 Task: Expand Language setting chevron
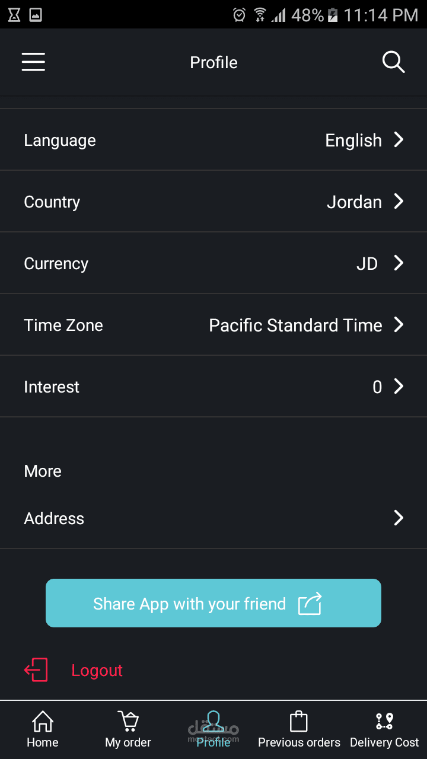tap(399, 140)
